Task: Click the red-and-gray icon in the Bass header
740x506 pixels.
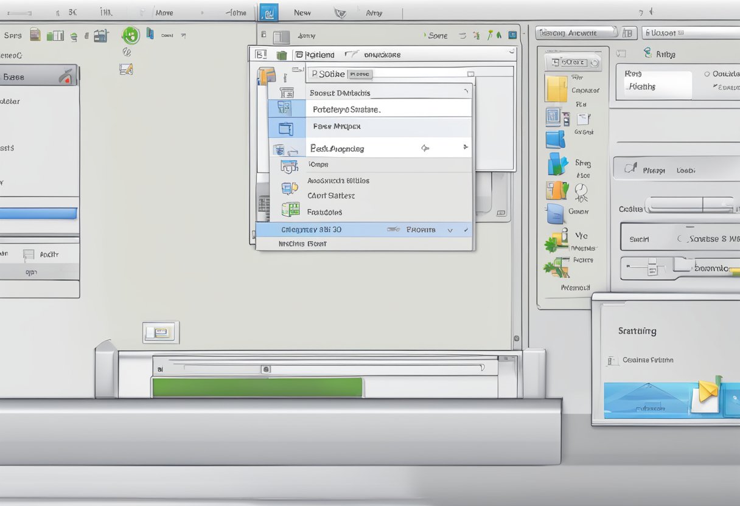Action: click(65, 77)
